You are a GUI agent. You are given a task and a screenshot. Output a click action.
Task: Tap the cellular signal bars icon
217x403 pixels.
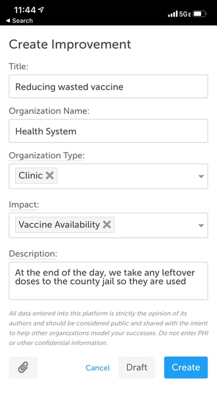(x=173, y=14)
